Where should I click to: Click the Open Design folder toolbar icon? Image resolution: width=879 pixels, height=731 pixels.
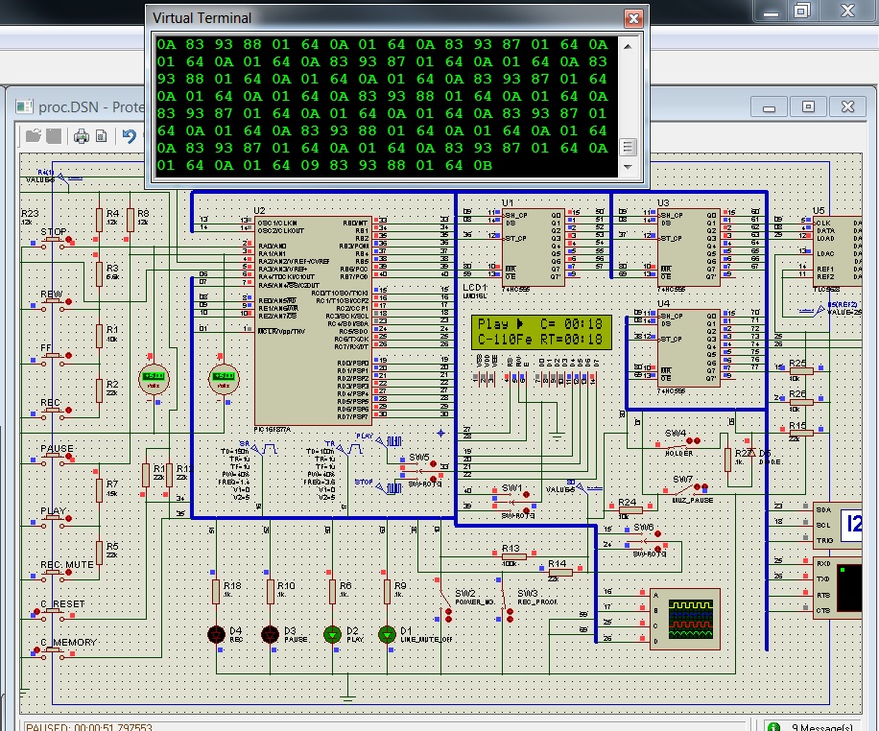[x=34, y=135]
